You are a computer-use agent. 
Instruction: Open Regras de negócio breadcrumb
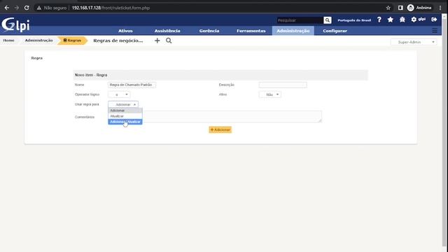(118, 41)
